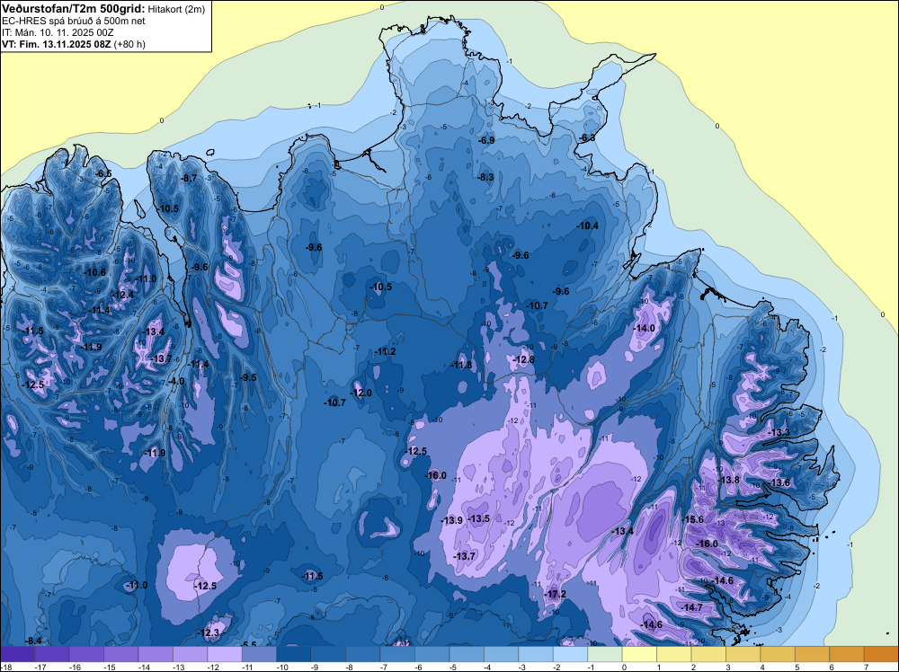899x672 pixels.
Task: Click the 2 label under the color scale
Action: tap(694, 667)
